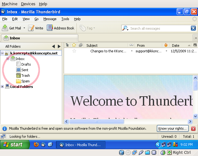This screenshot has width=198, height=156.
Task: Select the k.koncepts@kkoncepts.net account
Action: (34, 53)
